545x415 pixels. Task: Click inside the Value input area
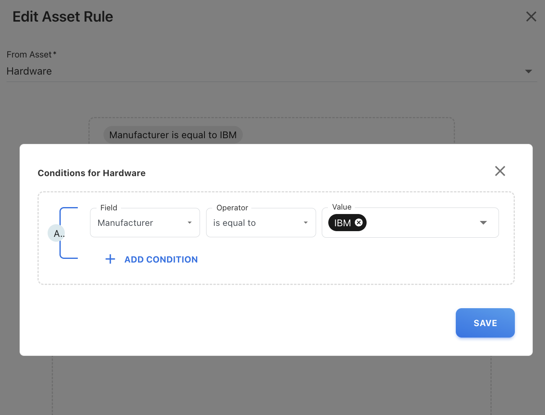point(420,223)
